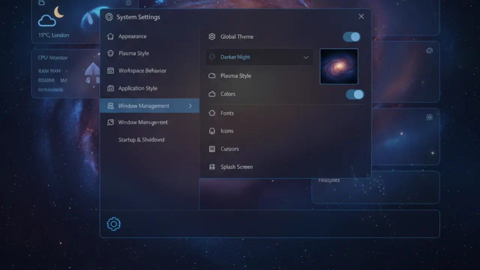
Task: Click the weather widget cloud and moon icon
Action: pos(50,17)
